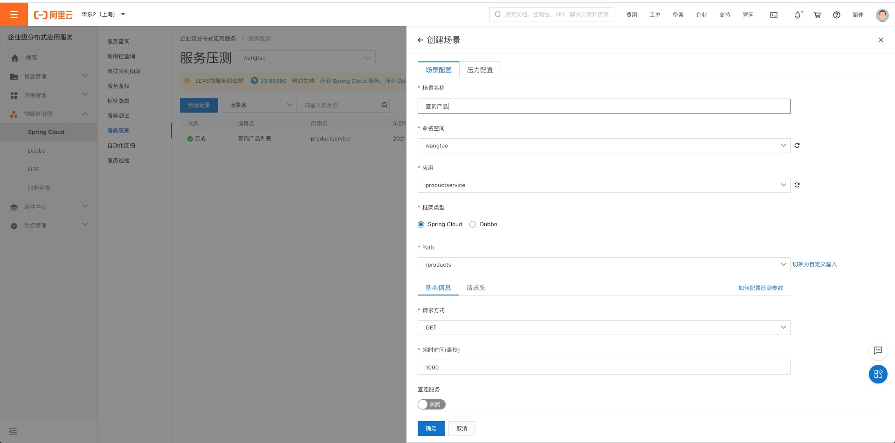Expand the 资源管理 sidebar section
Screen dimensions: 895x443
[x=85, y=75]
